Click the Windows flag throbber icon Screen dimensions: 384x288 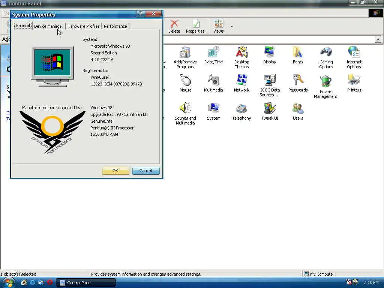tap(376, 13)
